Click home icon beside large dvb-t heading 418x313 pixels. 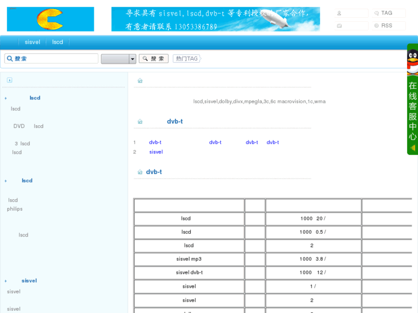click(x=140, y=122)
